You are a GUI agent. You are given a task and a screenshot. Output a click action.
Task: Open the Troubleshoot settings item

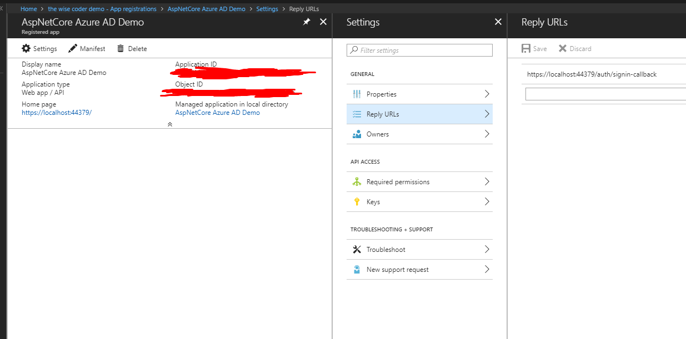tap(419, 250)
